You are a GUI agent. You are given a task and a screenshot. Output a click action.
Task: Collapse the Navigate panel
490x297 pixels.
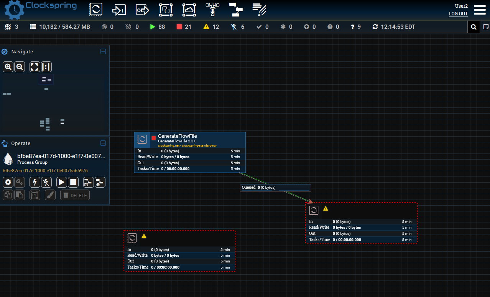(103, 51)
